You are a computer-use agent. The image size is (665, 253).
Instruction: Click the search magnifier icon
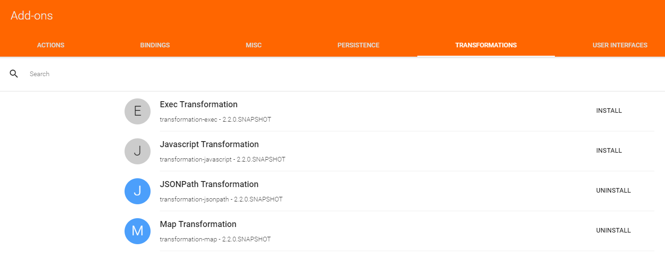[x=14, y=74]
